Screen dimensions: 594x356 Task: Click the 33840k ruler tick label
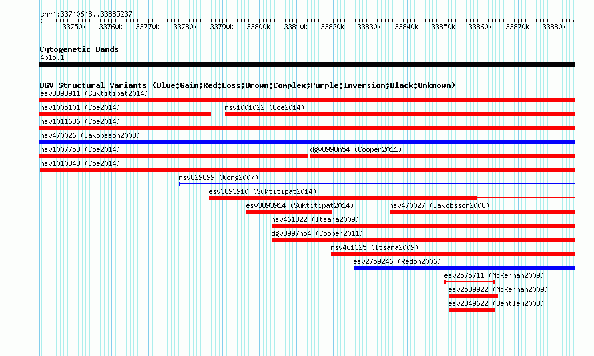point(406,27)
